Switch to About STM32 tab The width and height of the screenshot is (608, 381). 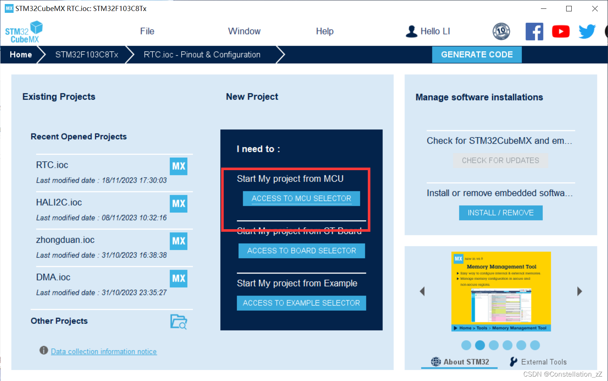point(459,362)
